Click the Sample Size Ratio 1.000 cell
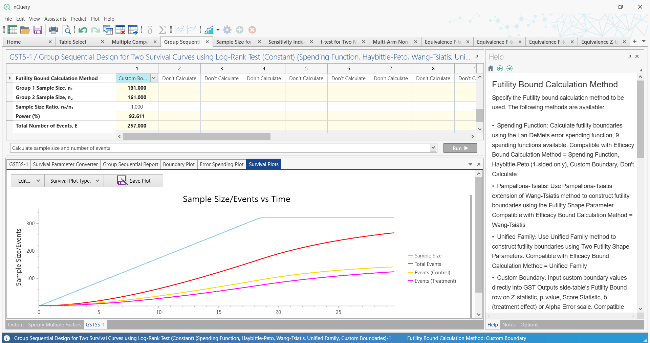 click(137, 107)
